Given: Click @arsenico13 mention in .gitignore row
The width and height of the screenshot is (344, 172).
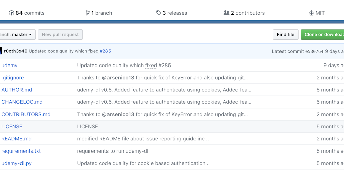Looking at the screenshot, I should [118, 78].
